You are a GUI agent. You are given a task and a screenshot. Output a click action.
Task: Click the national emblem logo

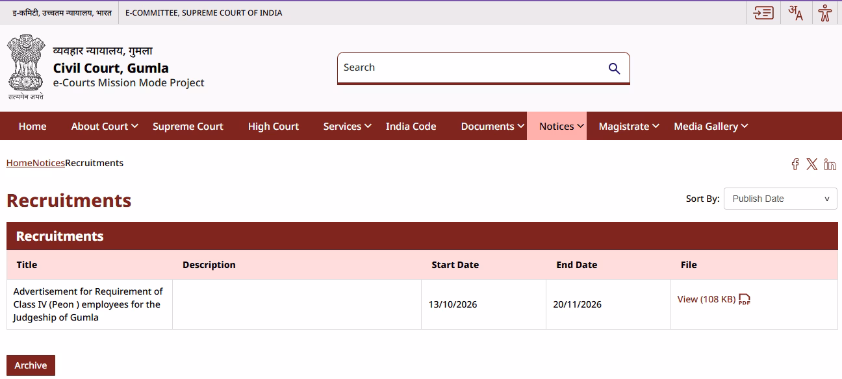click(26, 67)
